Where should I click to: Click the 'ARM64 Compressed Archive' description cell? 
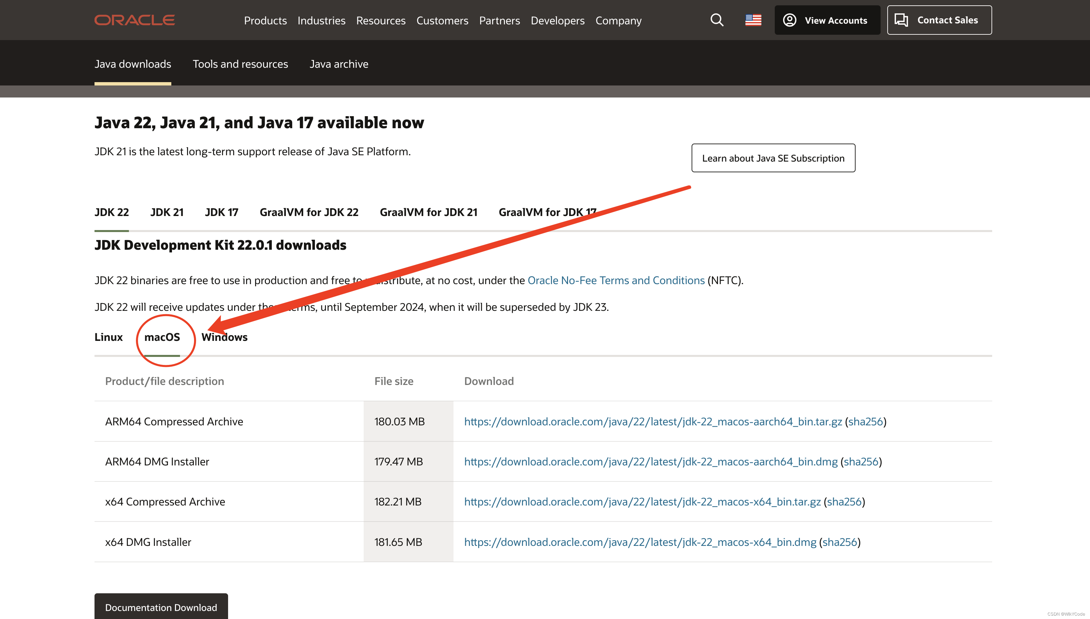(229, 421)
